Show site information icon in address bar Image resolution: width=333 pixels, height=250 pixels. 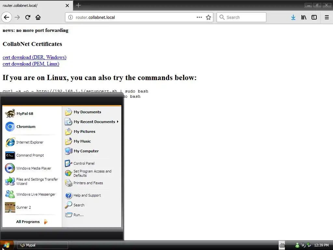pyautogui.click(x=70, y=17)
